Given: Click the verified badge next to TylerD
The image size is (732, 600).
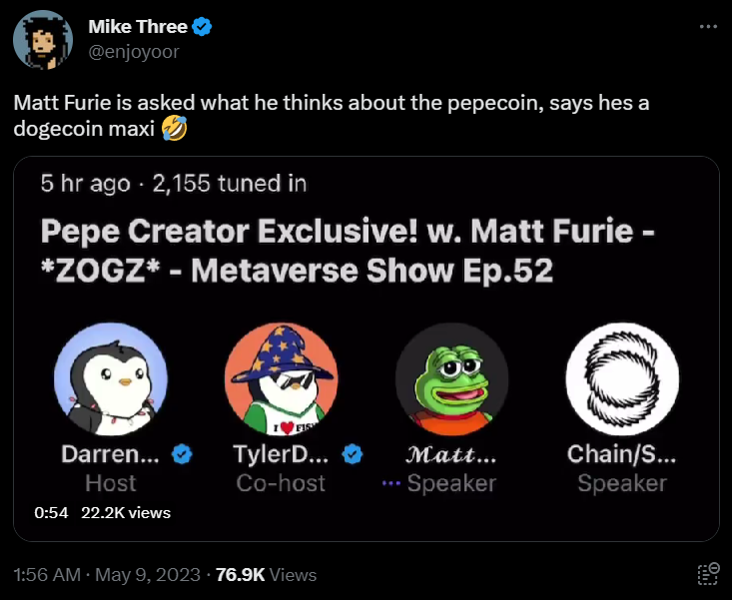Looking at the screenshot, I should click(353, 455).
